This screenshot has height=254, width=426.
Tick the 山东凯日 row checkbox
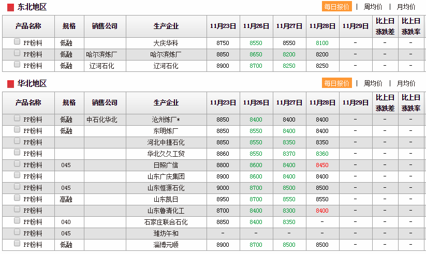pos(17,198)
